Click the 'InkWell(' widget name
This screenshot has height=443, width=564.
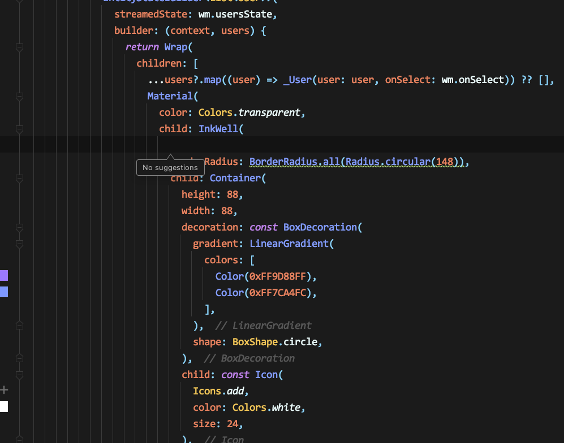pyautogui.click(x=221, y=129)
